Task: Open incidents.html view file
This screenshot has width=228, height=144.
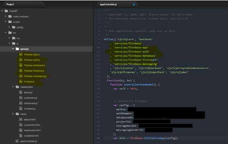Action: pos(31,136)
